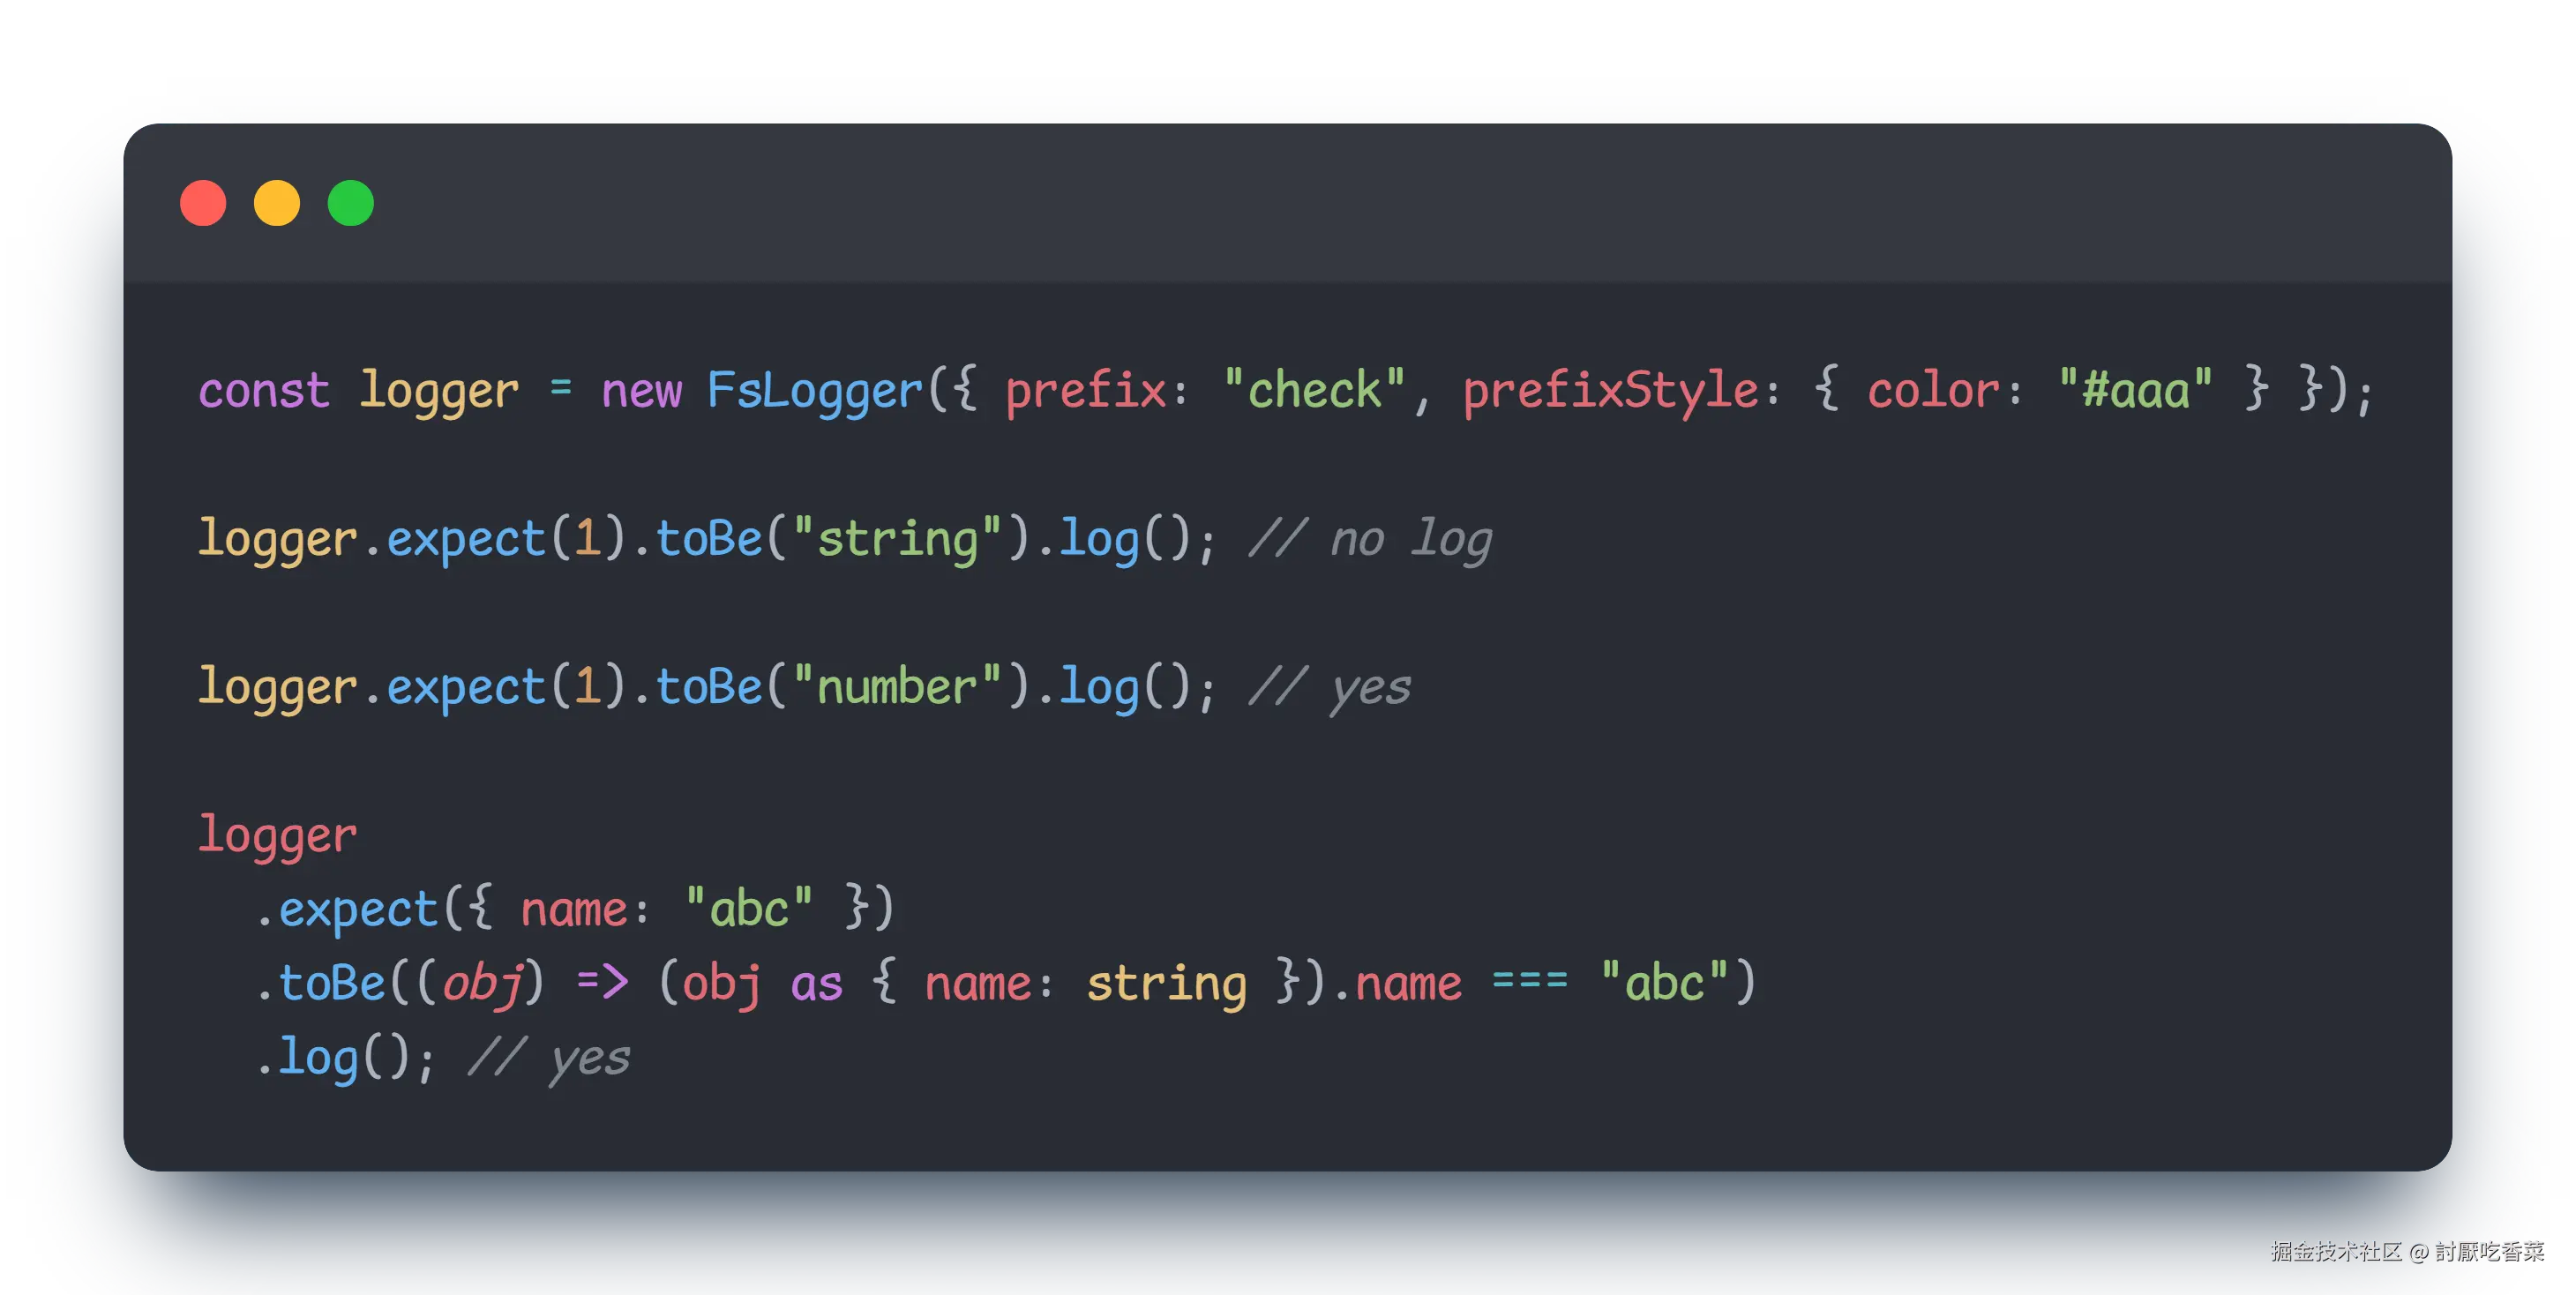The image size is (2576, 1295).
Task: Click the new keyword
Action: coord(641,390)
